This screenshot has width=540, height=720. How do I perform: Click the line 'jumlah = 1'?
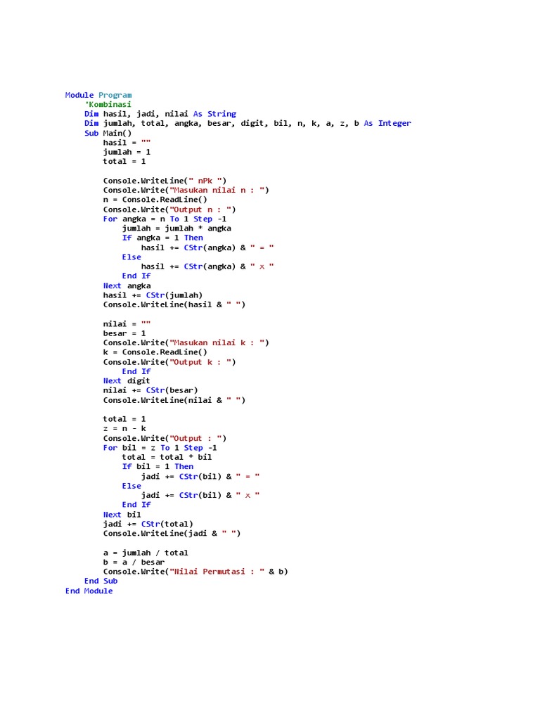127,152
